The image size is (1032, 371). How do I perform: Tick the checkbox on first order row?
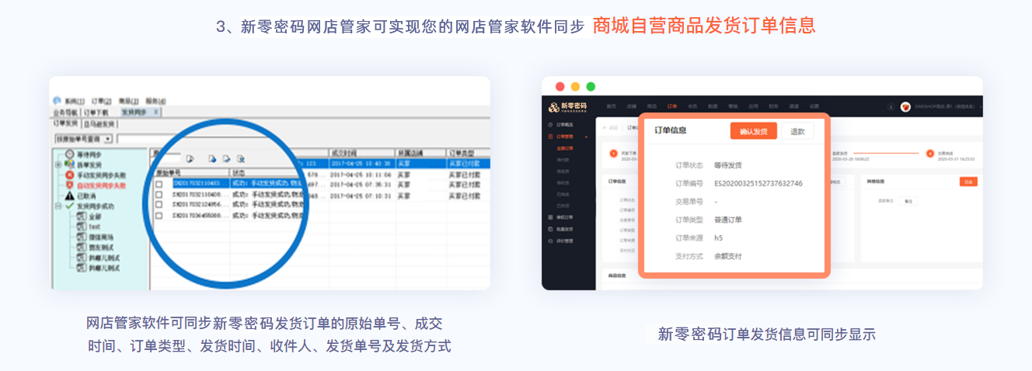point(159,185)
